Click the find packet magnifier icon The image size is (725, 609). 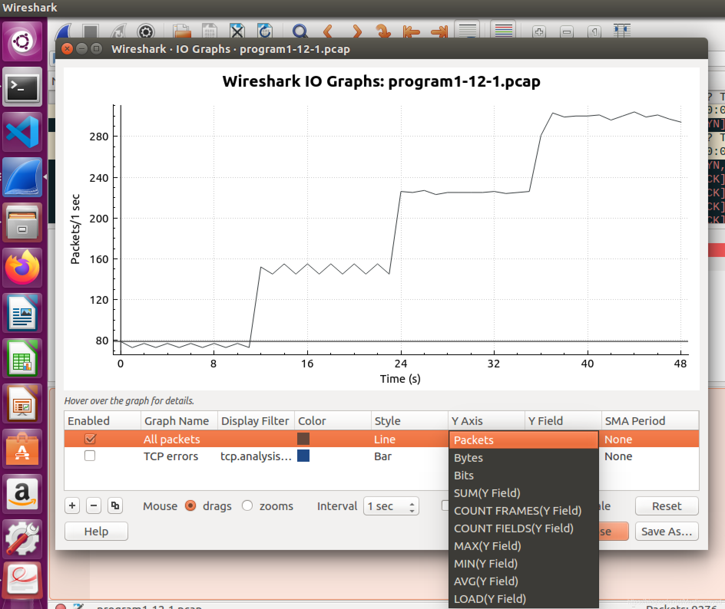pos(300,31)
